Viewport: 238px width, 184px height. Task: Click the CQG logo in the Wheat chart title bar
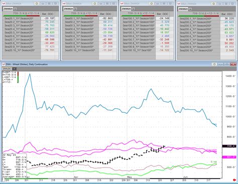coord(4,64)
